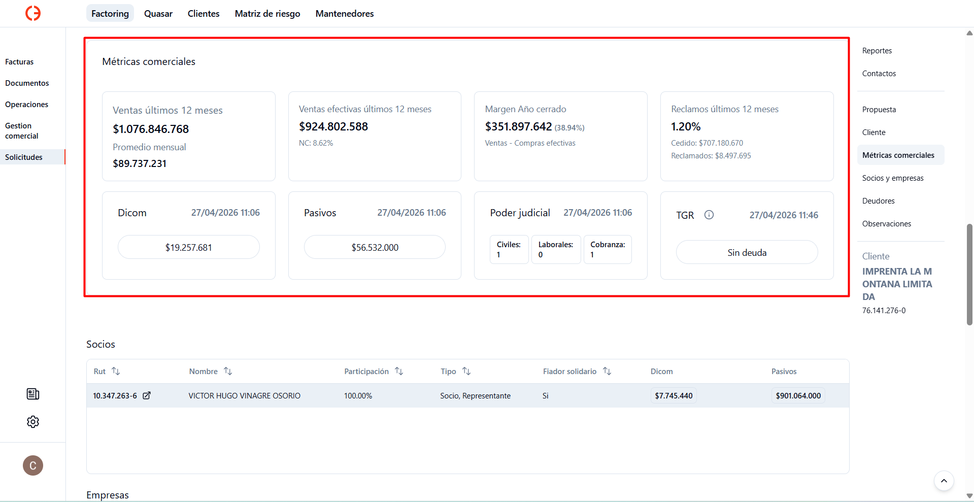Click the Sin deuda TGR button

click(747, 252)
